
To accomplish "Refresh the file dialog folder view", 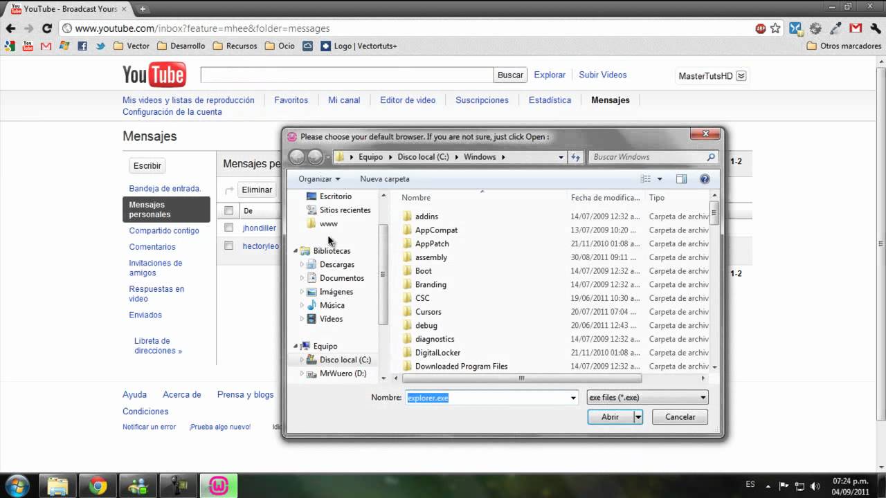I will click(575, 157).
